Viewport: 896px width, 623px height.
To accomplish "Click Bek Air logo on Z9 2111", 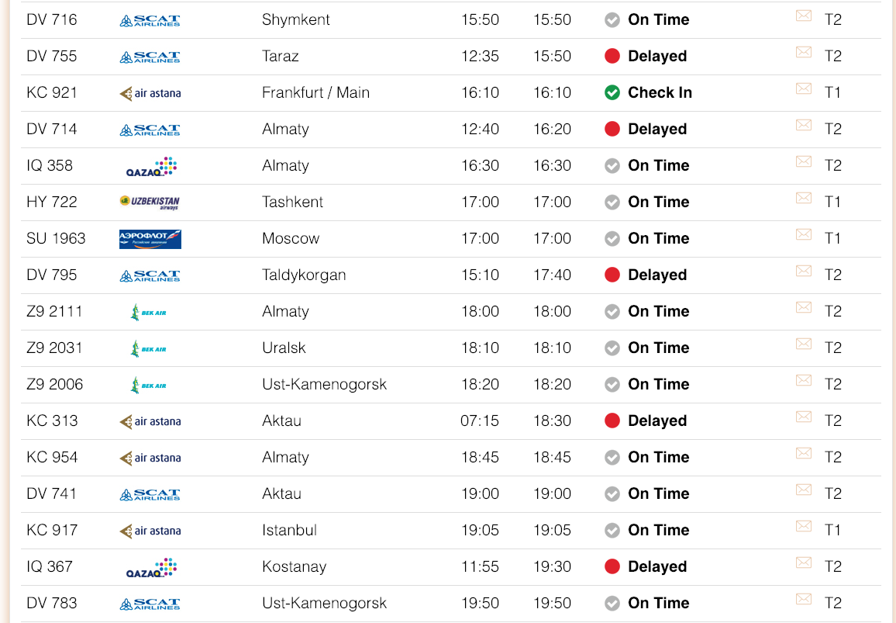I will tap(149, 313).
